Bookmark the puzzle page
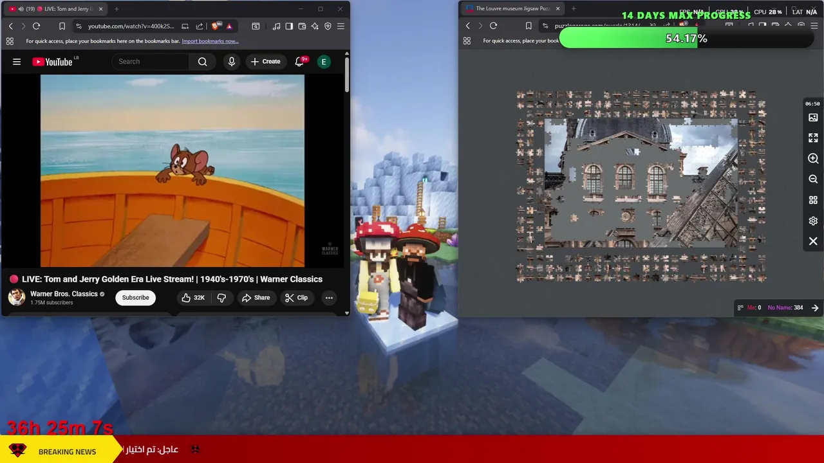Screen dimensions: 824x463 (529, 26)
